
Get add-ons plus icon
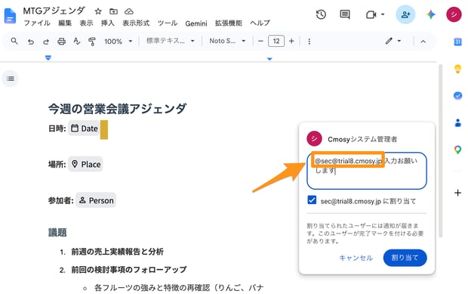pyautogui.click(x=457, y=193)
